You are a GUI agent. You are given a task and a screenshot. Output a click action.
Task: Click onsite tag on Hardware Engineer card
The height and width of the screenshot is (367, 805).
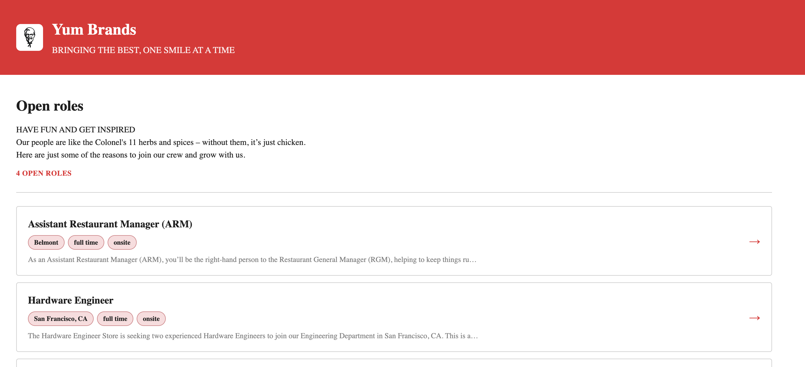(x=151, y=319)
